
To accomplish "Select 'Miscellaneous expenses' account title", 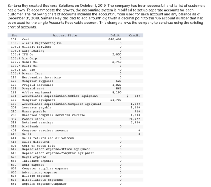I will [x=42, y=180].
